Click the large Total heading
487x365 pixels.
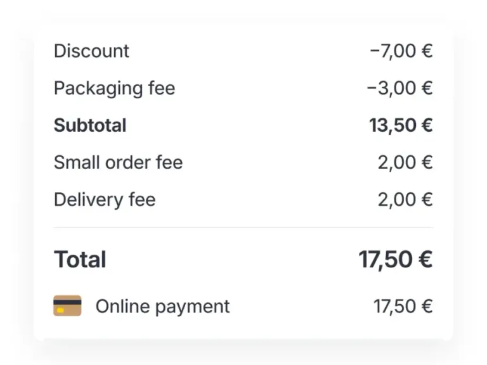(x=80, y=259)
